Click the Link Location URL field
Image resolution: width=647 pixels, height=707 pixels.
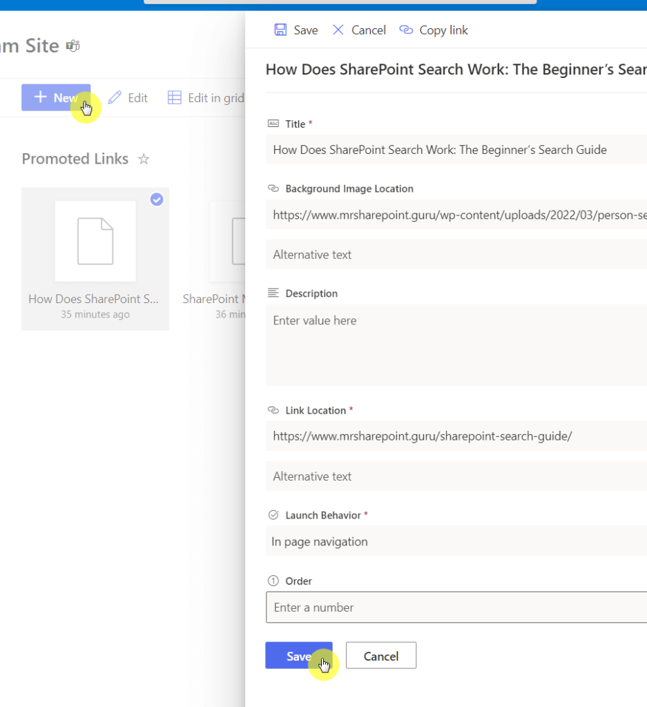pyautogui.click(x=456, y=436)
